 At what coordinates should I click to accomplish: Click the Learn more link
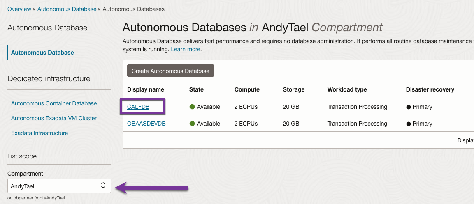[x=186, y=49]
